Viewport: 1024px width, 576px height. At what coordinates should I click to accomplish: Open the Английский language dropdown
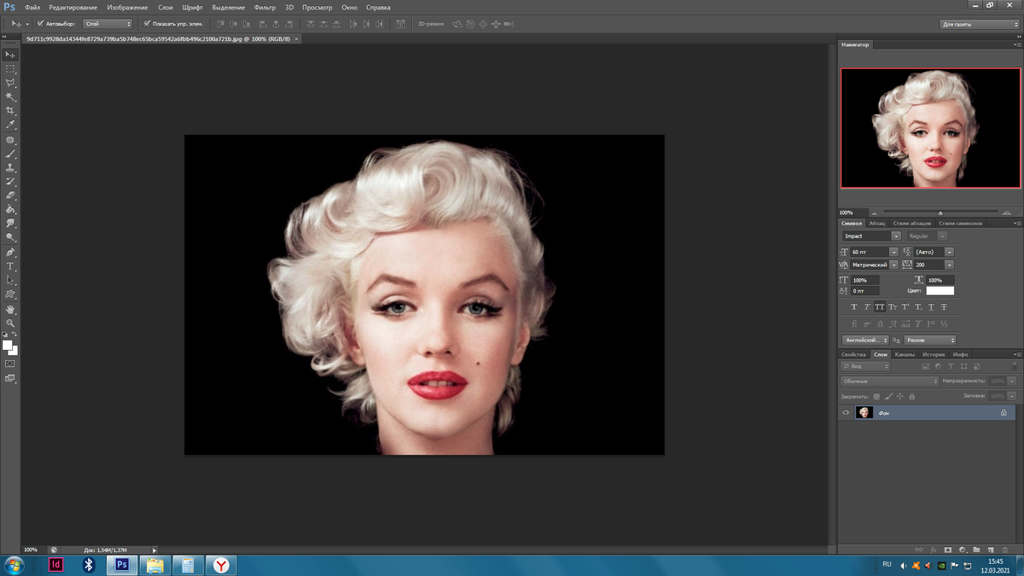864,340
